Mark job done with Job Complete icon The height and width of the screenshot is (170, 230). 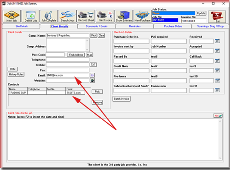click(49, 16)
